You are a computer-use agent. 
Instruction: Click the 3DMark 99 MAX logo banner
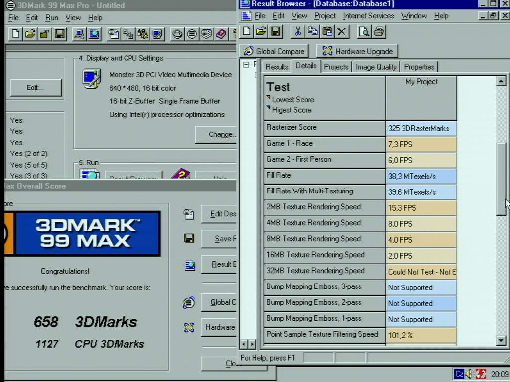coord(82,234)
